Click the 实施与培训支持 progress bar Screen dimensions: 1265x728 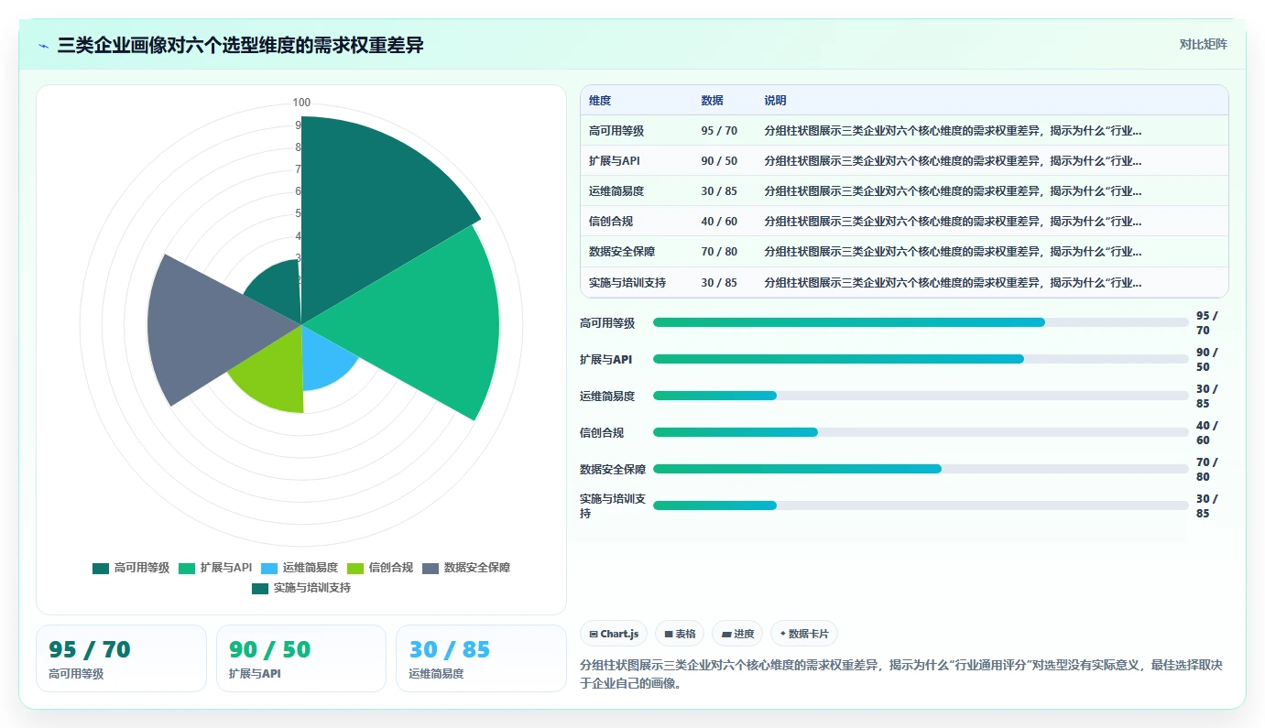point(921,505)
